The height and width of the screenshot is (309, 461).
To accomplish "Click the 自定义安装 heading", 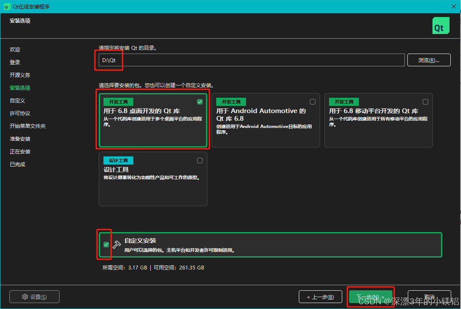I will coord(140,241).
